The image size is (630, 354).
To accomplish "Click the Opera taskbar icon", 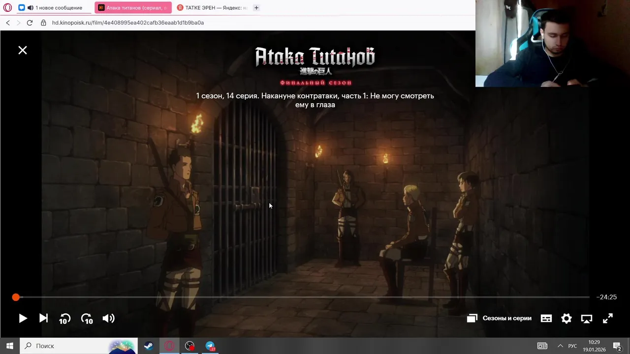I will (169, 346).
